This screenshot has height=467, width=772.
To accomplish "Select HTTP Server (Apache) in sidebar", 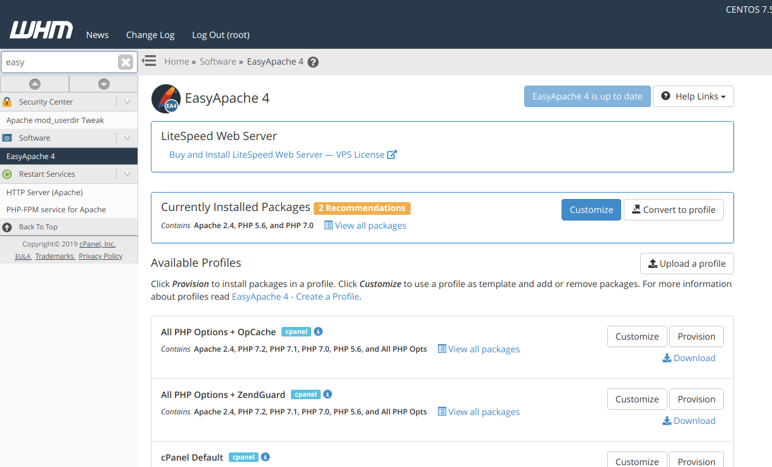I will click(44, 192).
